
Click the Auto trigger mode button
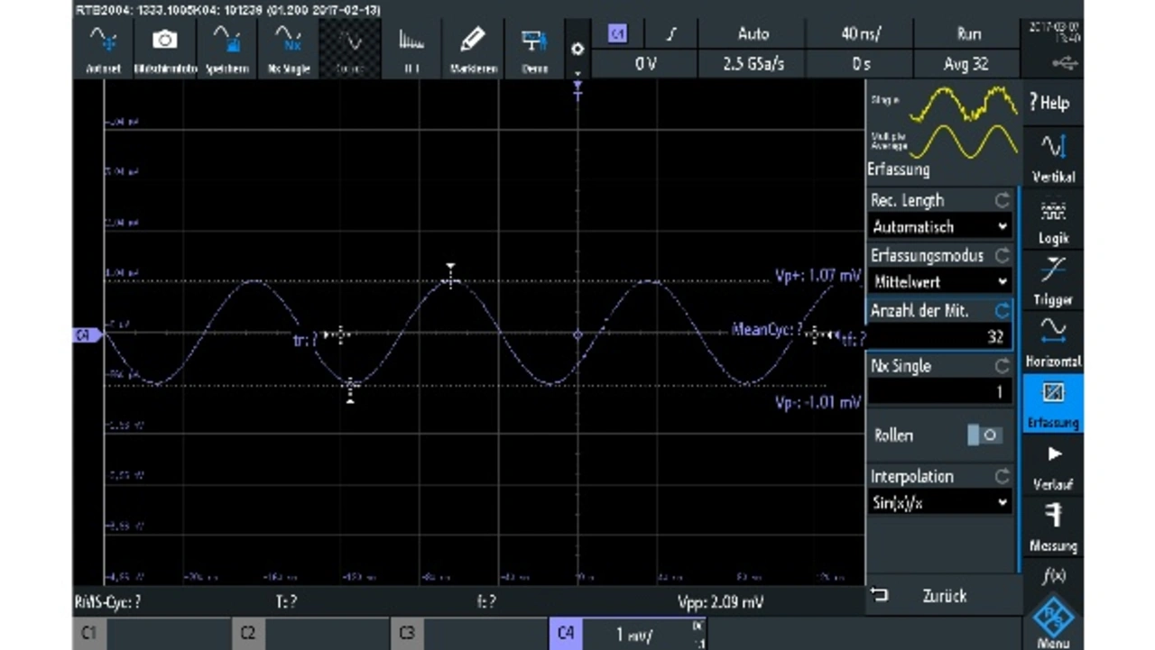point(753,34)
